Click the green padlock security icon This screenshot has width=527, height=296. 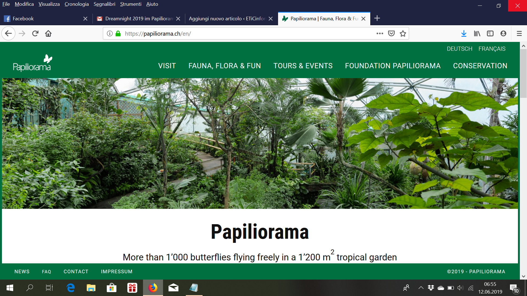(x=118, y=33)
